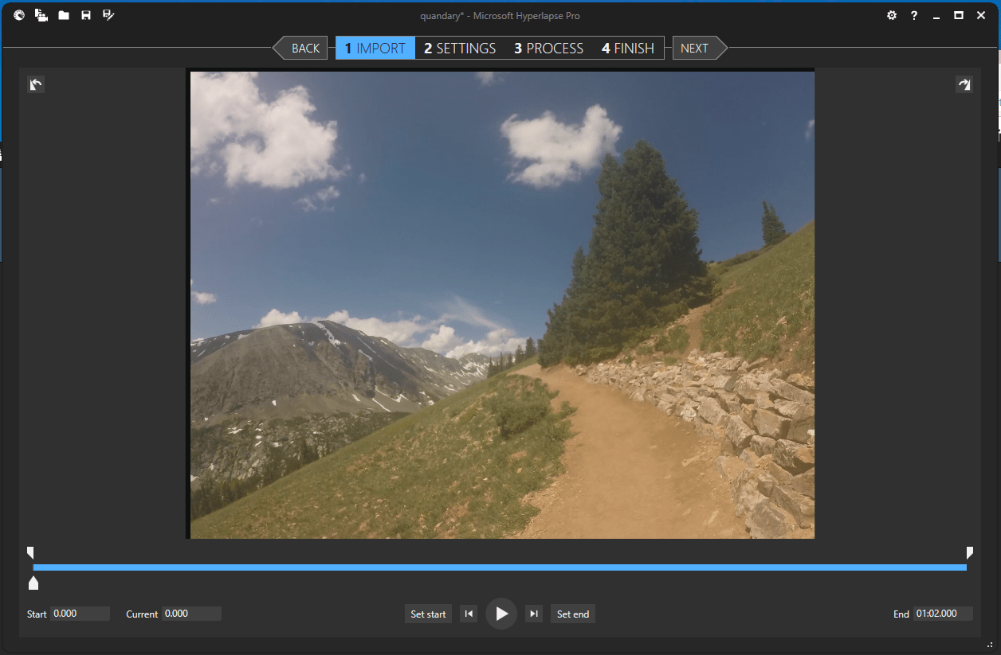Switch to the 2 SETTINGS step
The width and height of the screenshot is (1001, 655).
(460, 48)
